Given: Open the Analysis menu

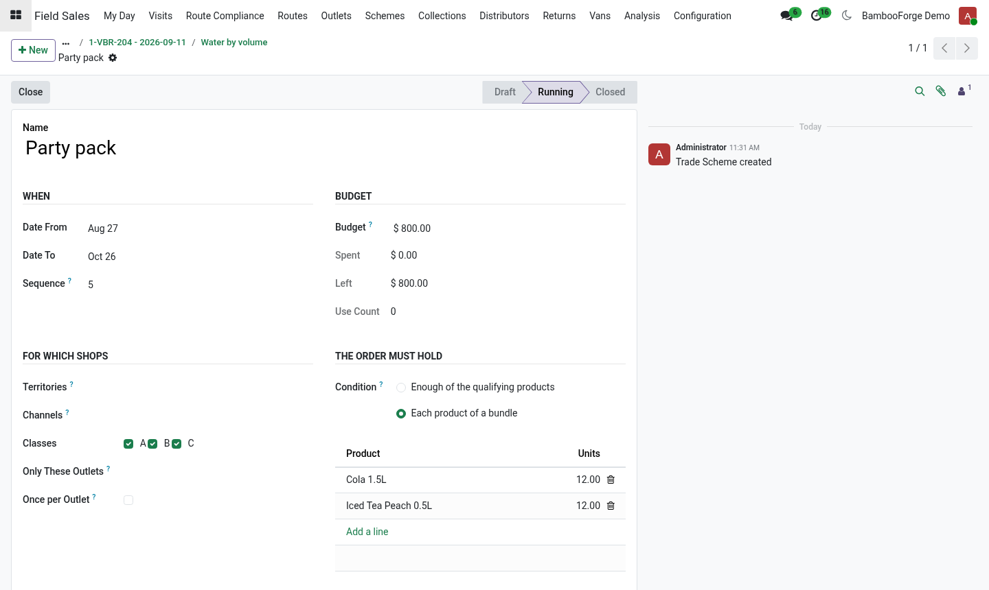Looking at the screenshot, I should 641,16.
